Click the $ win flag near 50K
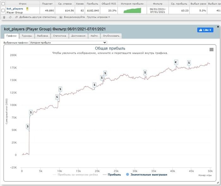The image size is (221, 186). point(28,126)
